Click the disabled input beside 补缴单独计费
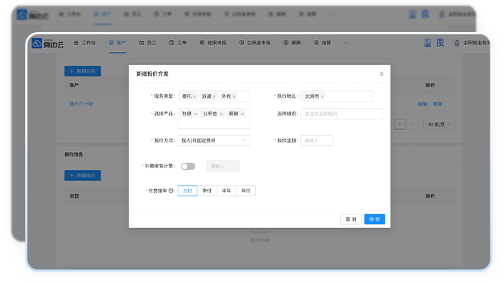 [223, 166]
